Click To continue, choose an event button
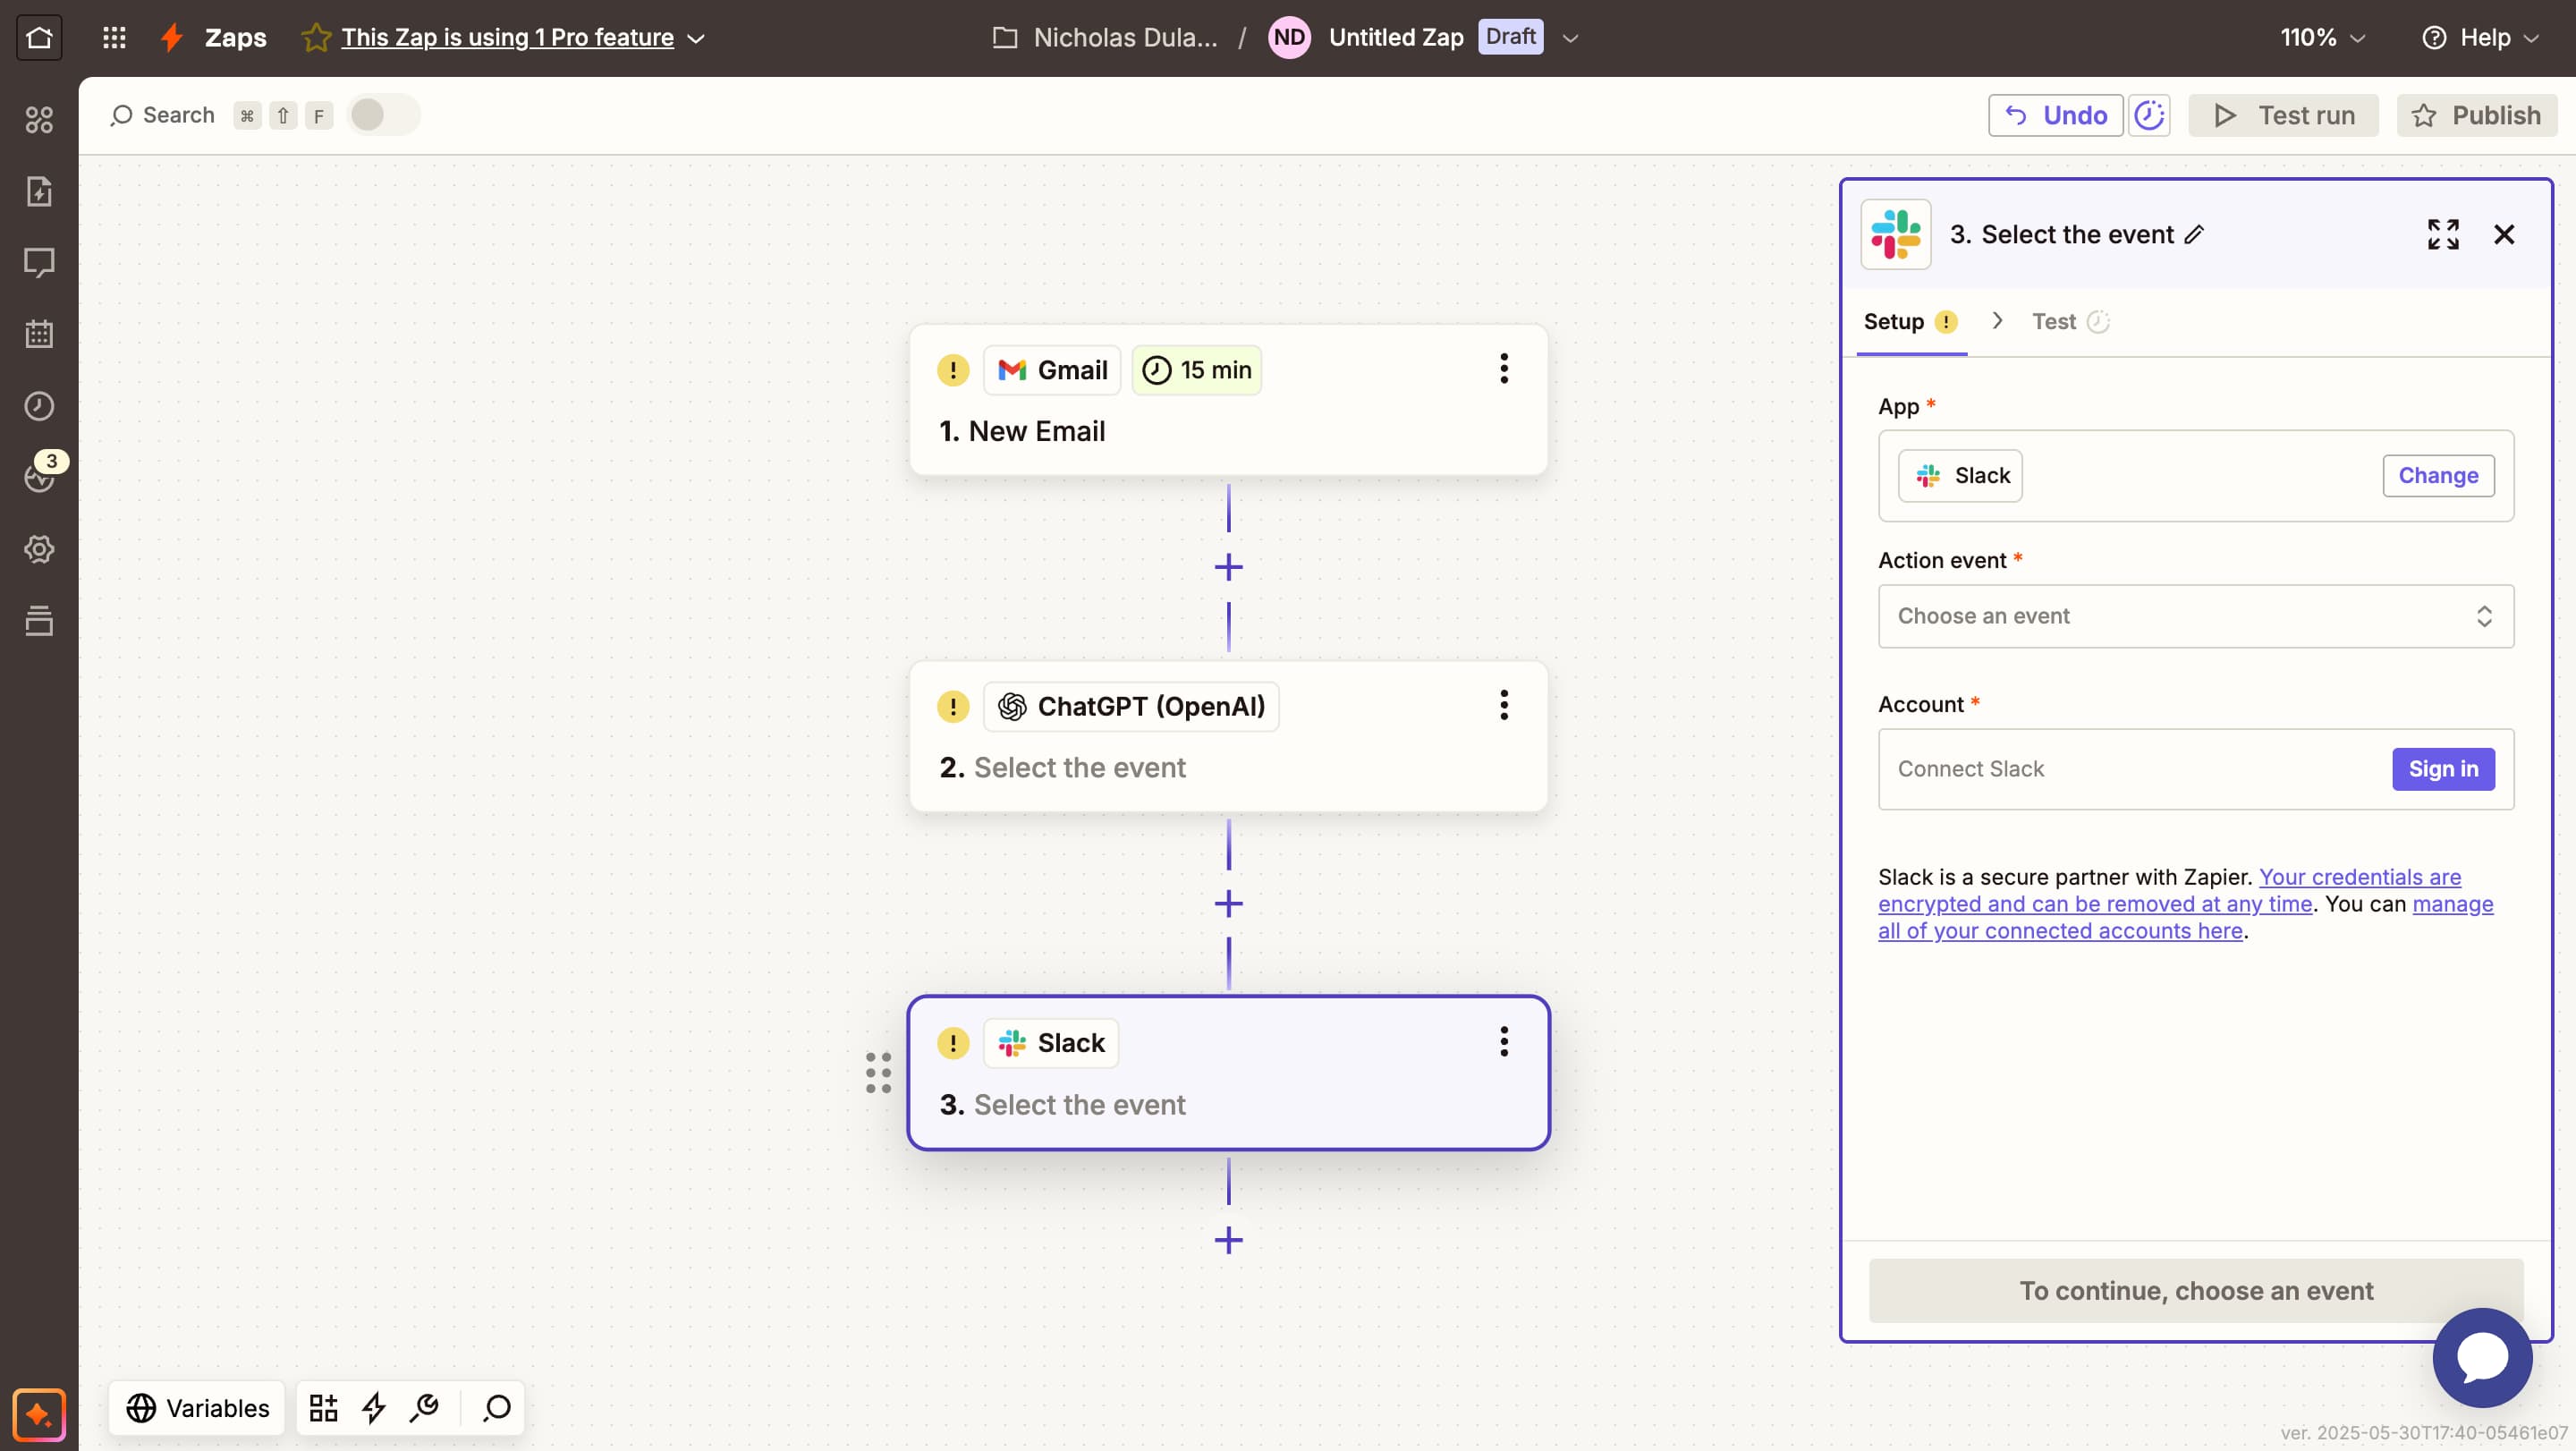The image size is (2576, 1451). pos(2195,1291)
